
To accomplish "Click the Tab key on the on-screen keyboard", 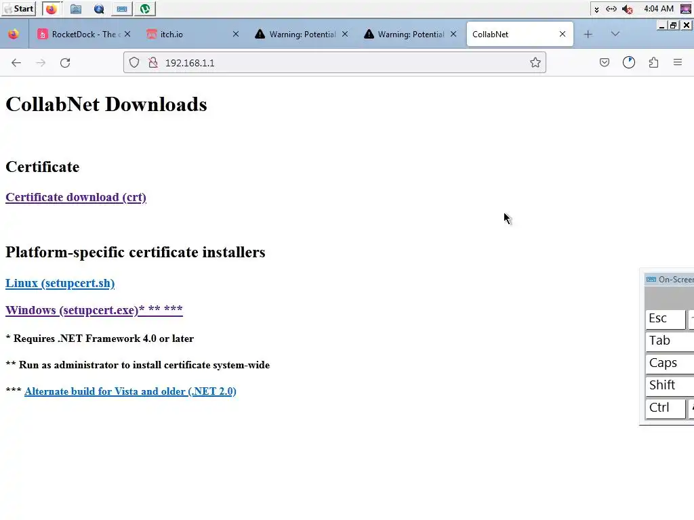I will (x=670, y=341).
